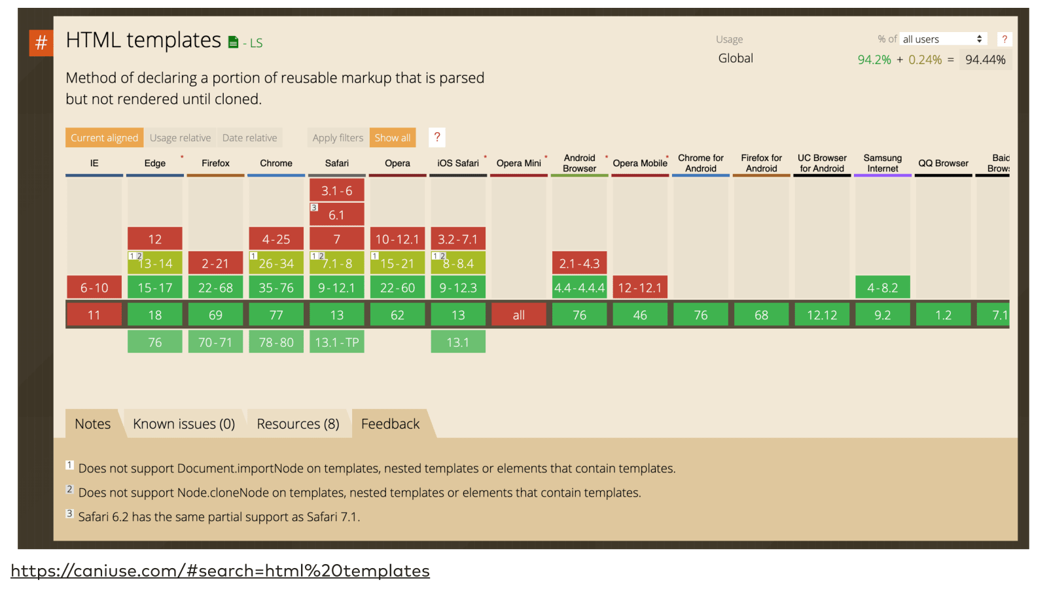The height and width of the screenshot is (589, 1047).
Task: Select the iOS Safari 3.2-7.1 cell
Action: pos(458,239)
